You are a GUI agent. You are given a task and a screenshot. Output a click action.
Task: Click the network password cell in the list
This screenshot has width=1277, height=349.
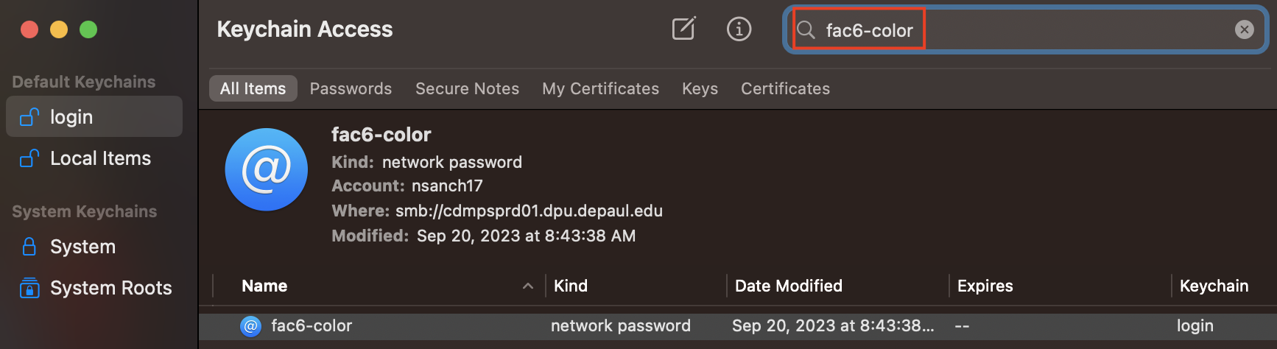point(621,325)
